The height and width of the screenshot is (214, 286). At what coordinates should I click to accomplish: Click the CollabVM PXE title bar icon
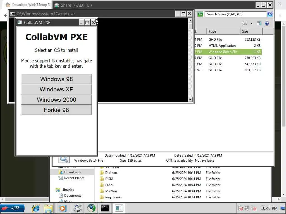[x=20, y=22]
